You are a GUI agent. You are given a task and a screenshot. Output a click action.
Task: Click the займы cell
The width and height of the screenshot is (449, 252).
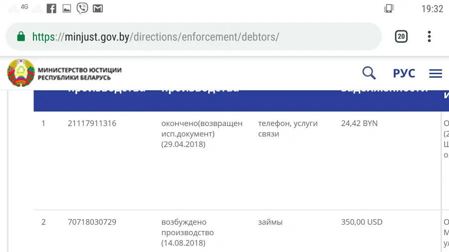tap(270, 222)
